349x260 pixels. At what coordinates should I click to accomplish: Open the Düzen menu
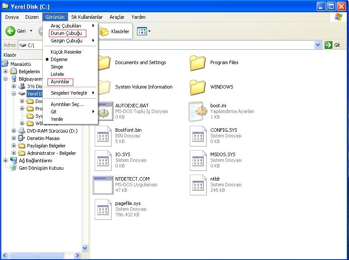coord(32,17)
